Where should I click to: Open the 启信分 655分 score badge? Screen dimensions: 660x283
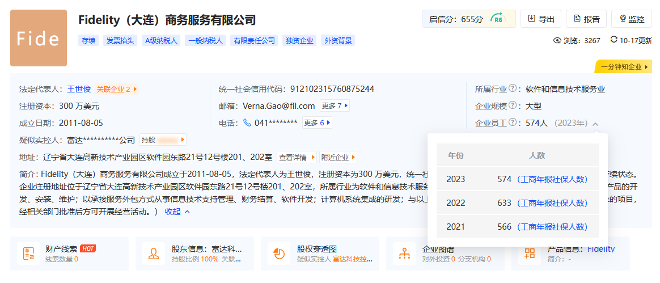469,19
